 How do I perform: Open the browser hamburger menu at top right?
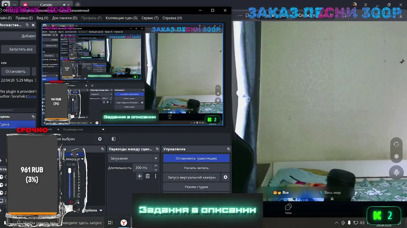[x=366, y=5]
